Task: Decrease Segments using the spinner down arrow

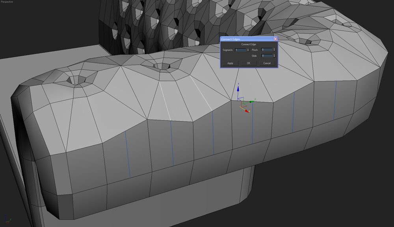Action: (x=248, y=51)
